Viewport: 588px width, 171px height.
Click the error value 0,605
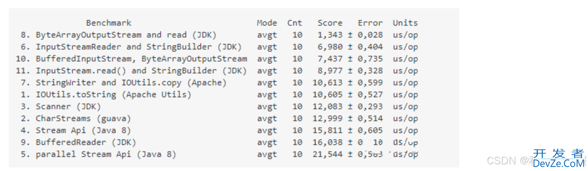(370, 131)
